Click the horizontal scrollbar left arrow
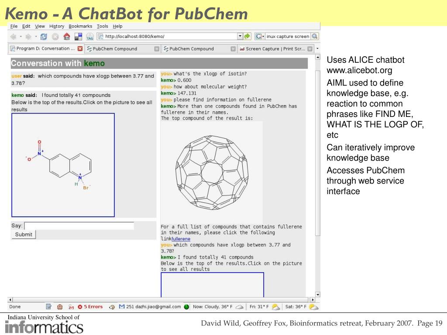The width and height of the screenshot is (447, 335). [10, 300]
